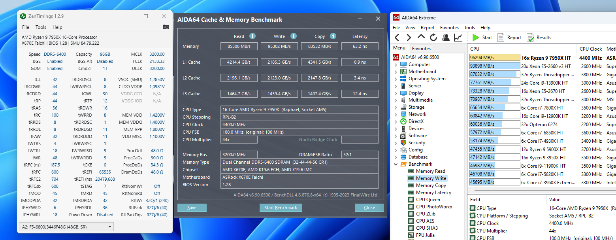This screenshot has width=616, height=240.
Task: Select CPU ZLib benchmark in tree
Action: (426, 214)
